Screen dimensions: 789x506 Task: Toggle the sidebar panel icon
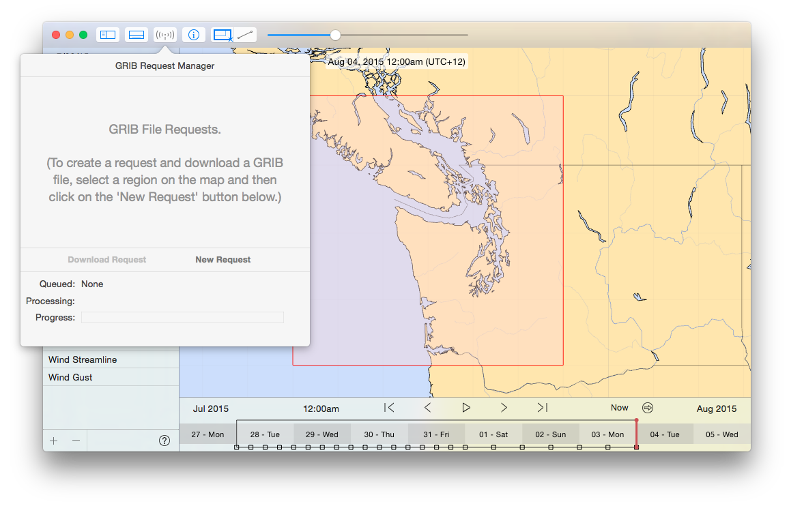point(108,35)
